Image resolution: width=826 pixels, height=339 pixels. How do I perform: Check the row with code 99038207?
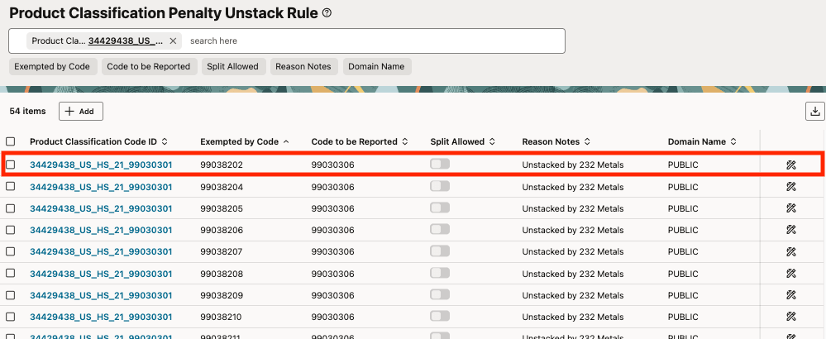coord(11,251)
